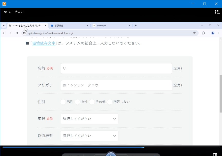Select the 女性 radio button
Screen dimensions: 222x156
coord(77,102)
